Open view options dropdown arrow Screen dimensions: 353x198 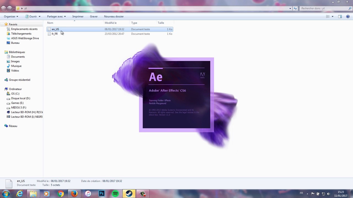332,16
